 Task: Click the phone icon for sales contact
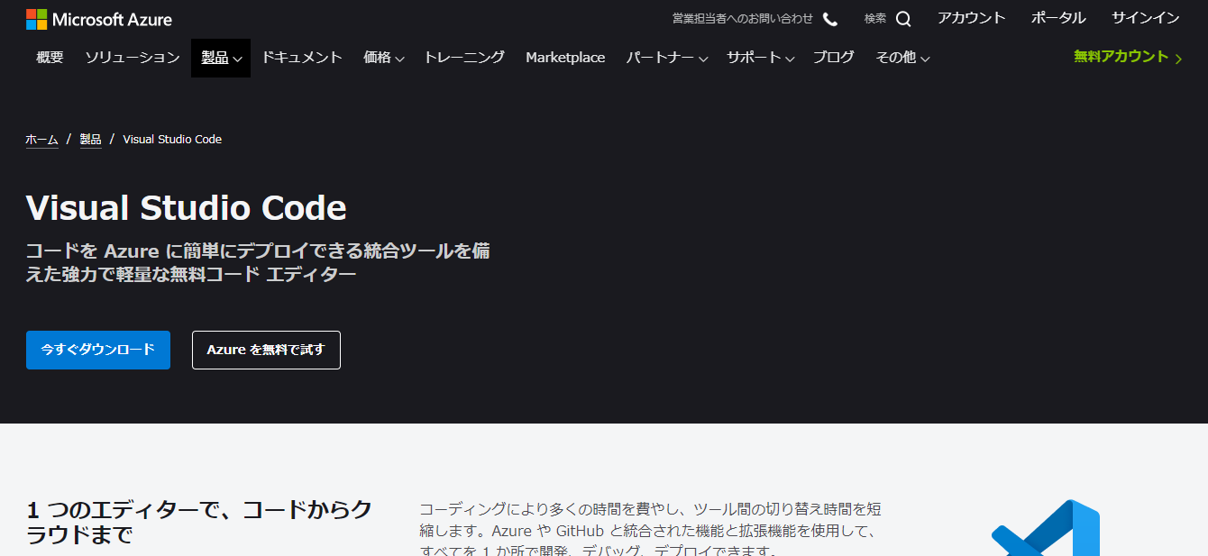[830, 19]
